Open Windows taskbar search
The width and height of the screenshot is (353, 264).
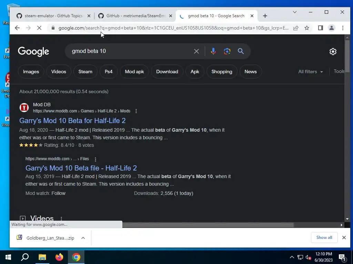pyautogui.click(x=25, y=257)
